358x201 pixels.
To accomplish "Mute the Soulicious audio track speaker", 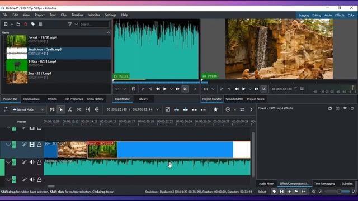I will (32, 162).
